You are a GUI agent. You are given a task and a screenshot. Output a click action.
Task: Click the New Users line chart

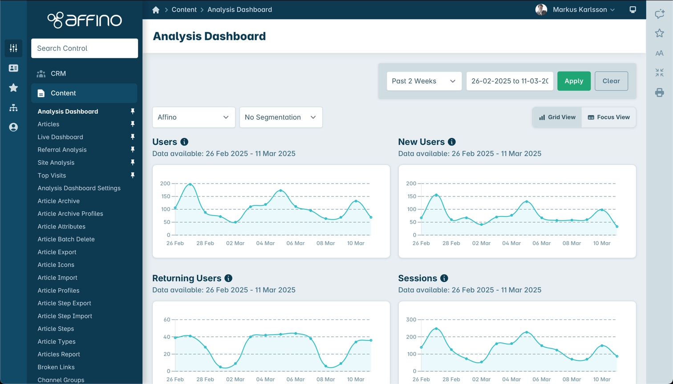tap(517, 211)
